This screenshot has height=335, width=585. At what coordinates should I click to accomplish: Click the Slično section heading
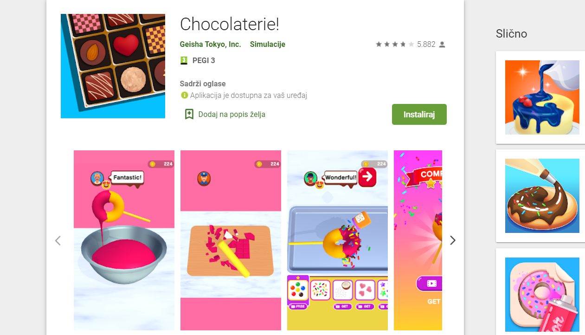pos(511,34)
